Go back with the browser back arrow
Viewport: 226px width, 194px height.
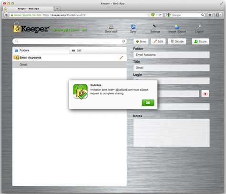(x=6, y=15)
